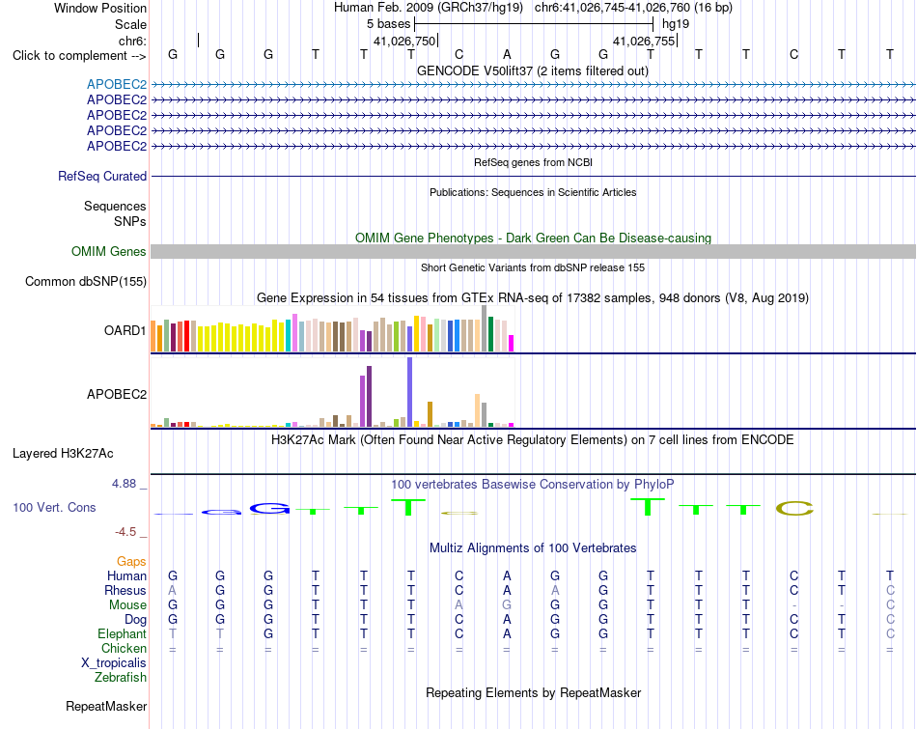Click 'Repeating Elements by RepeatMasker' title
Screen dimensions: 917x729
533,692
